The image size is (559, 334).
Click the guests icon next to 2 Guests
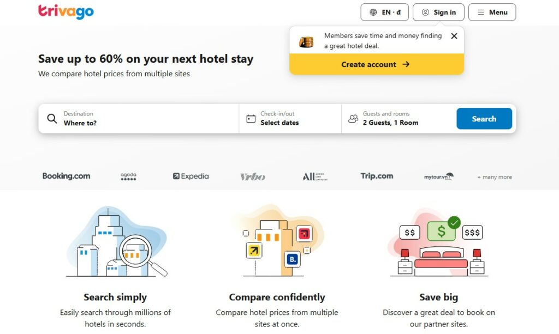[x=354, y=118]
